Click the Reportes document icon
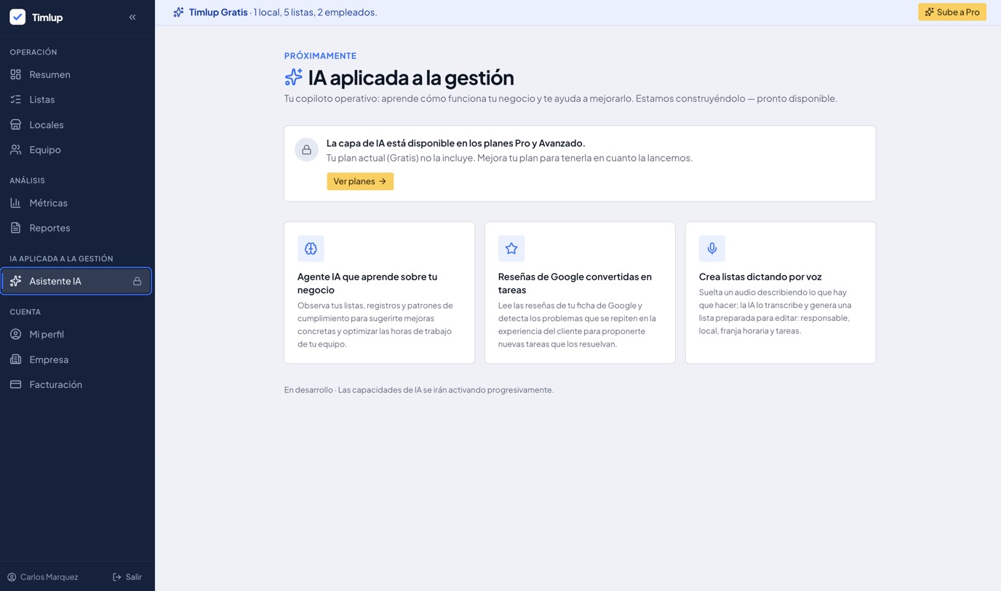The width and height of the screenshot is (1001, 591). 15,228
